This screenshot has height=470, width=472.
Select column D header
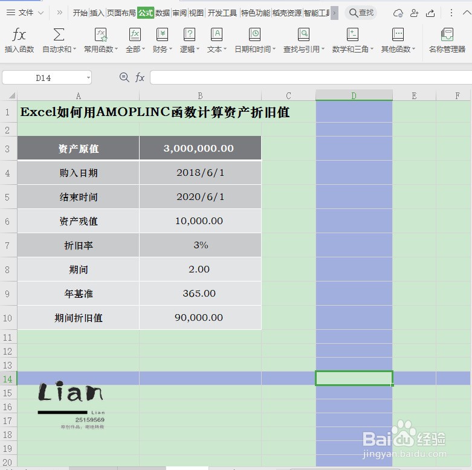click(x=354, y=95)
